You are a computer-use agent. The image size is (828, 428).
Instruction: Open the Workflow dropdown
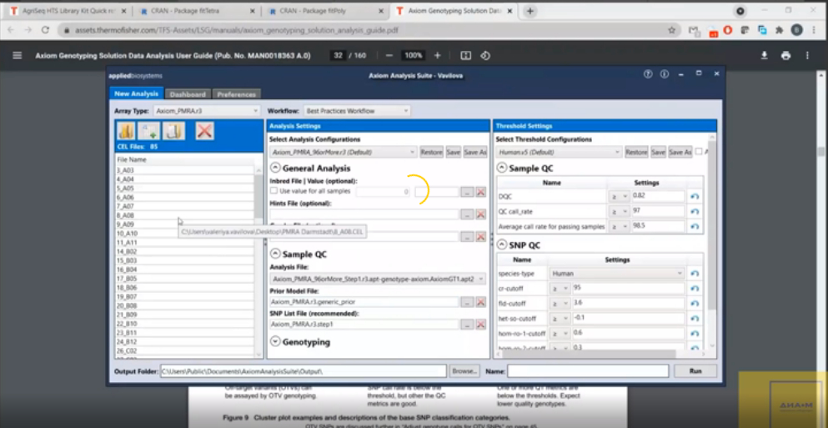(357, 110)
